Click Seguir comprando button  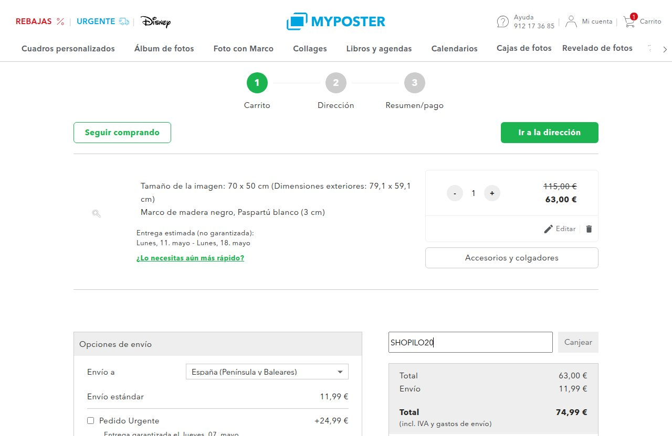tap(122, 133)
